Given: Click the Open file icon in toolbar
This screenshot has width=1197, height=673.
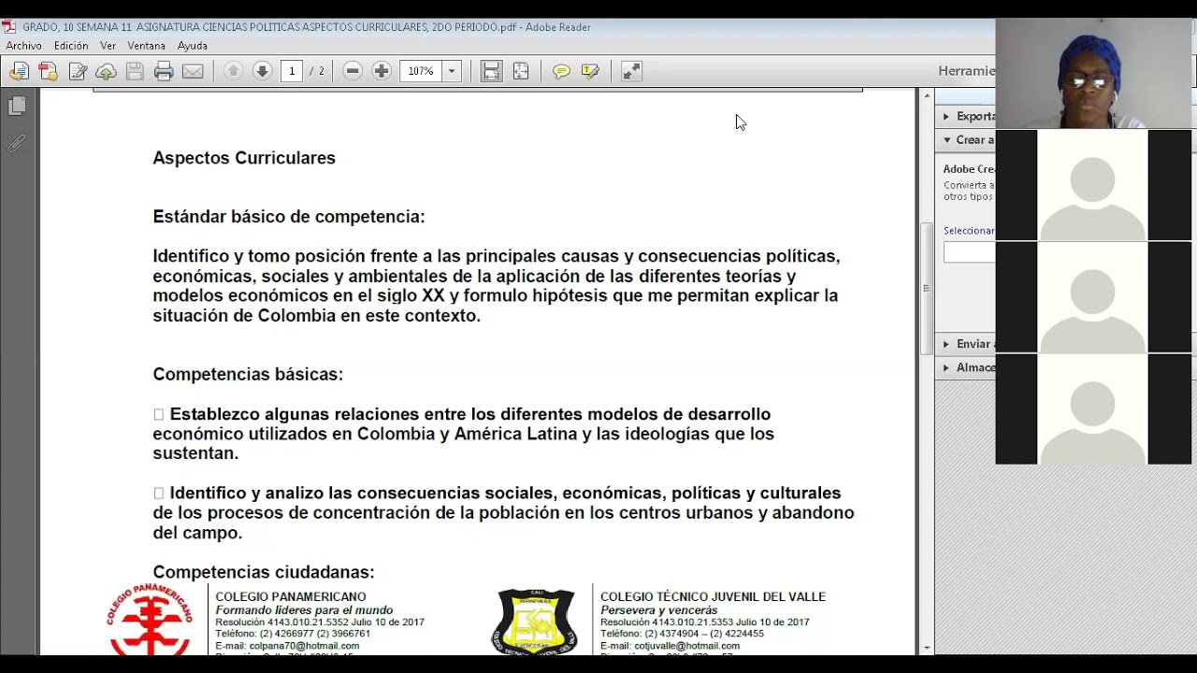Looking at the screenshot, I should 19,71.
